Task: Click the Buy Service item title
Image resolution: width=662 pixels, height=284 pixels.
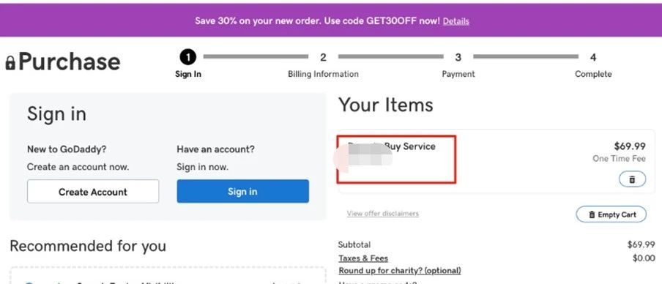Action: click(x=391, y=146)
